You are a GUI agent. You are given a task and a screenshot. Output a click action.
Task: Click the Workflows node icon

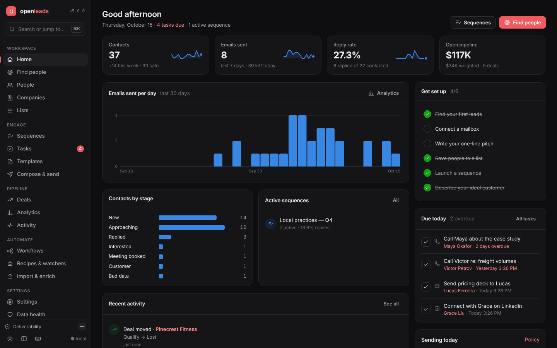tap(10, 251)
